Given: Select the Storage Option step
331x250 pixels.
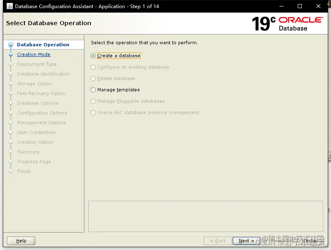Looking at the screenshot, I should pyautogui.click(x=34, y=84).
